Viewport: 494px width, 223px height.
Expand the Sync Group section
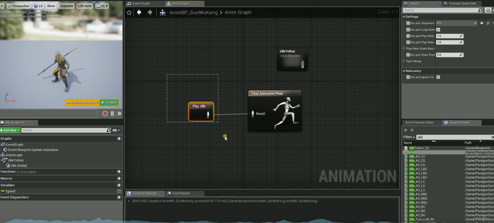[x=404, y=61]
